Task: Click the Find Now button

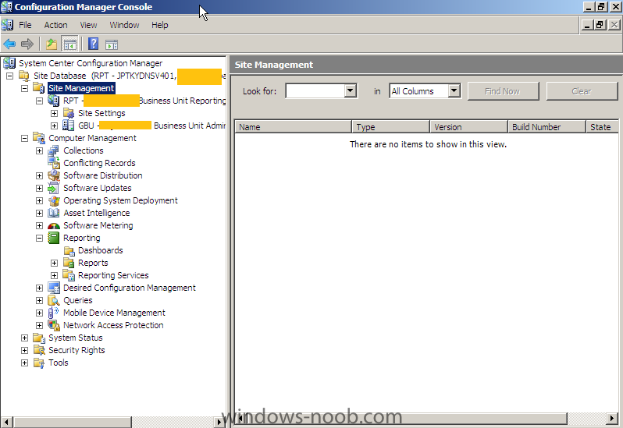Action: point(503,91)
